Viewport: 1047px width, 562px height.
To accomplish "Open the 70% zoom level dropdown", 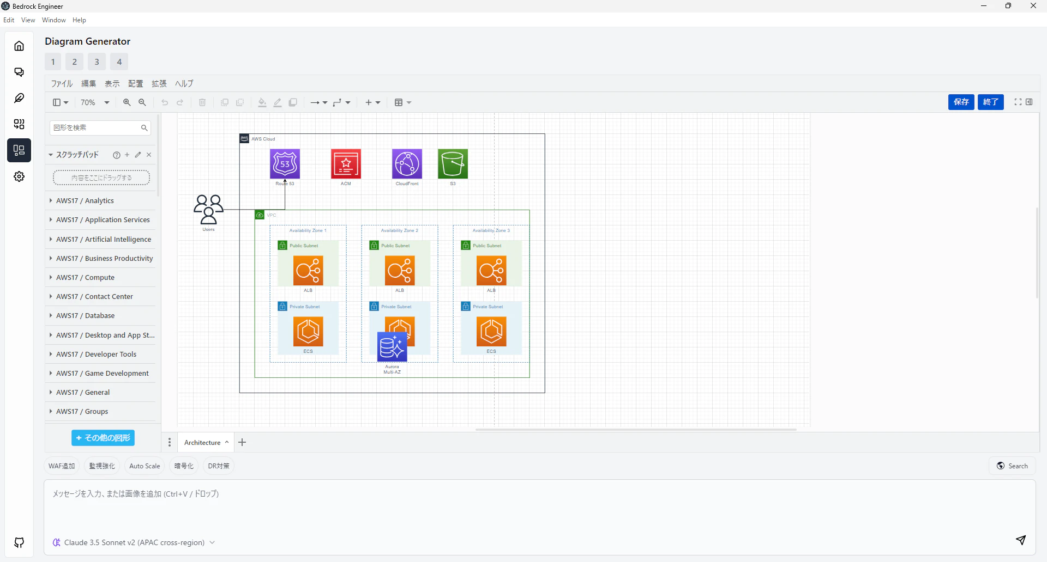I will point(95,102).
